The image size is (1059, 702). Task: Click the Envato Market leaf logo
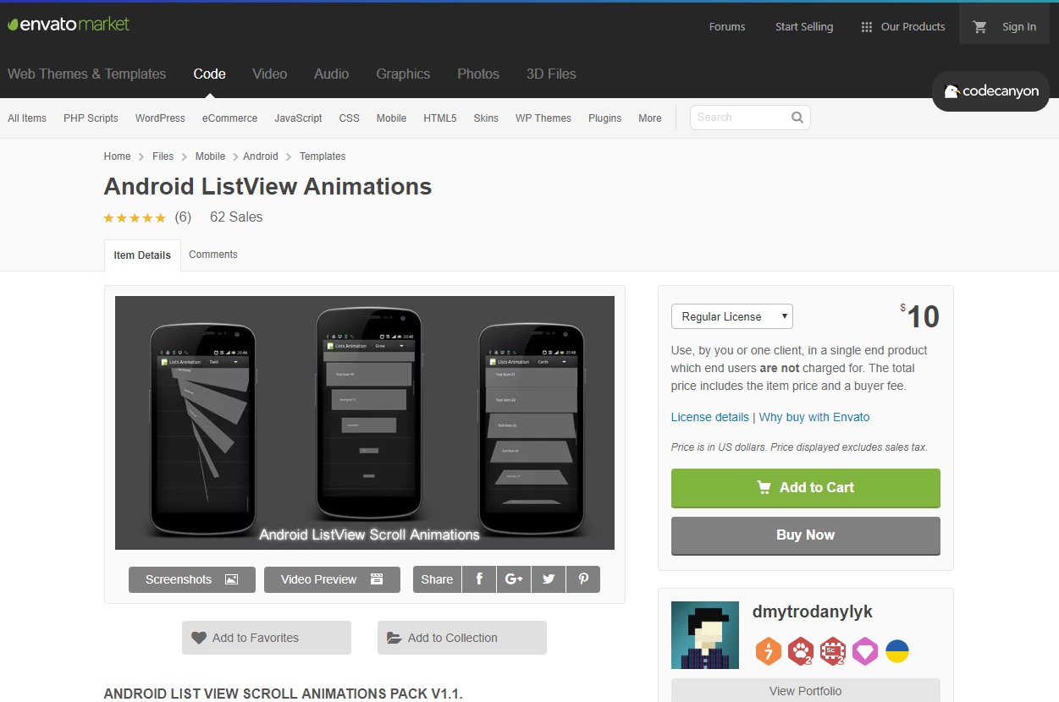point(14,25)
